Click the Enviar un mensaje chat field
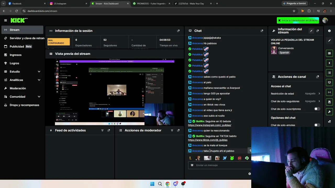This screenshot has width=335, height=188. (x=219, y=165)
